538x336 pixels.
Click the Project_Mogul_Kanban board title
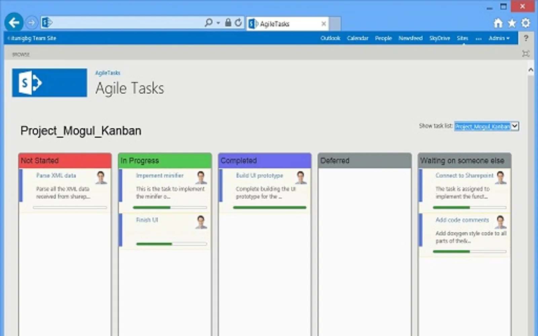pos(81,131)
